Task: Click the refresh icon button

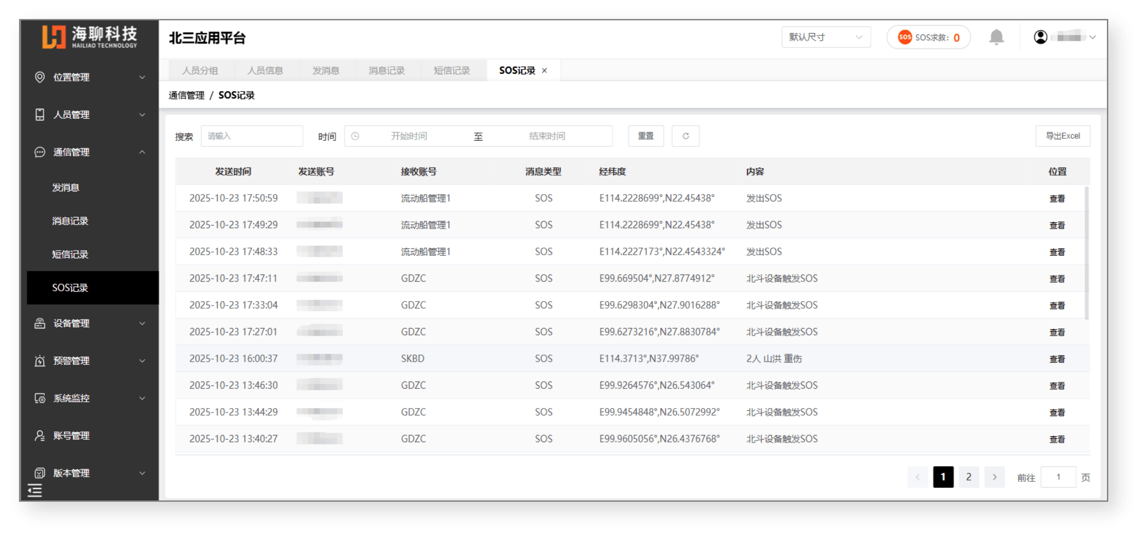Action: [x=685, y=136]
